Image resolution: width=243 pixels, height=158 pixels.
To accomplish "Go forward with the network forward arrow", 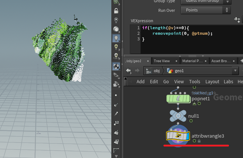I will pos(137,71).
